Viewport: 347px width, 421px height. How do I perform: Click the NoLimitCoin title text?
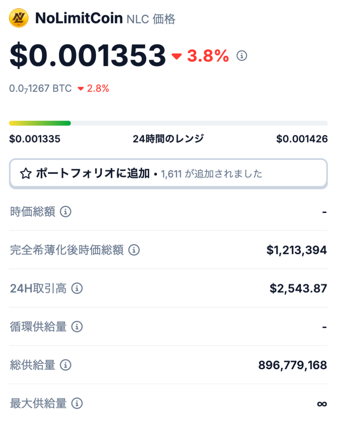[79, 18]
